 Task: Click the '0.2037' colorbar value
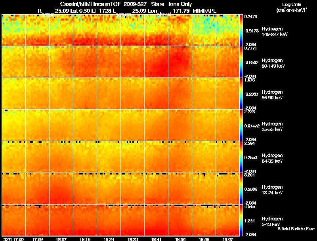coord(252,94)
